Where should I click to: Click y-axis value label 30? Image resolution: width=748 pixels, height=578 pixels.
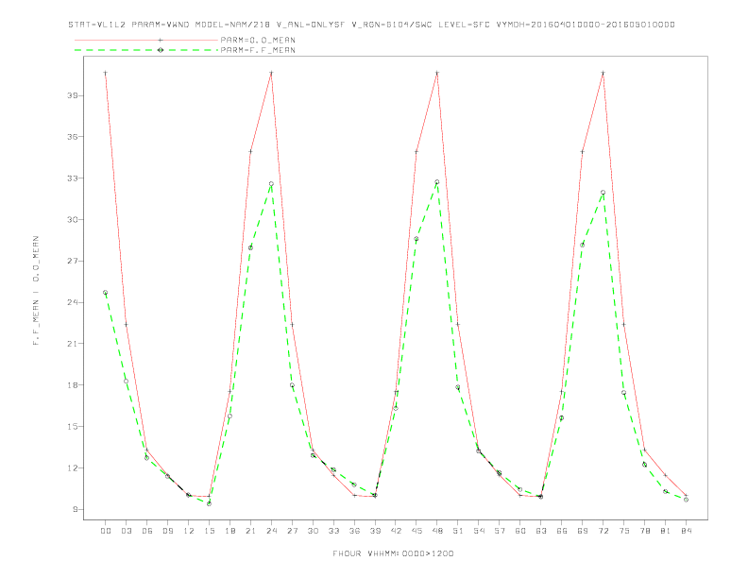coord(73,219)
